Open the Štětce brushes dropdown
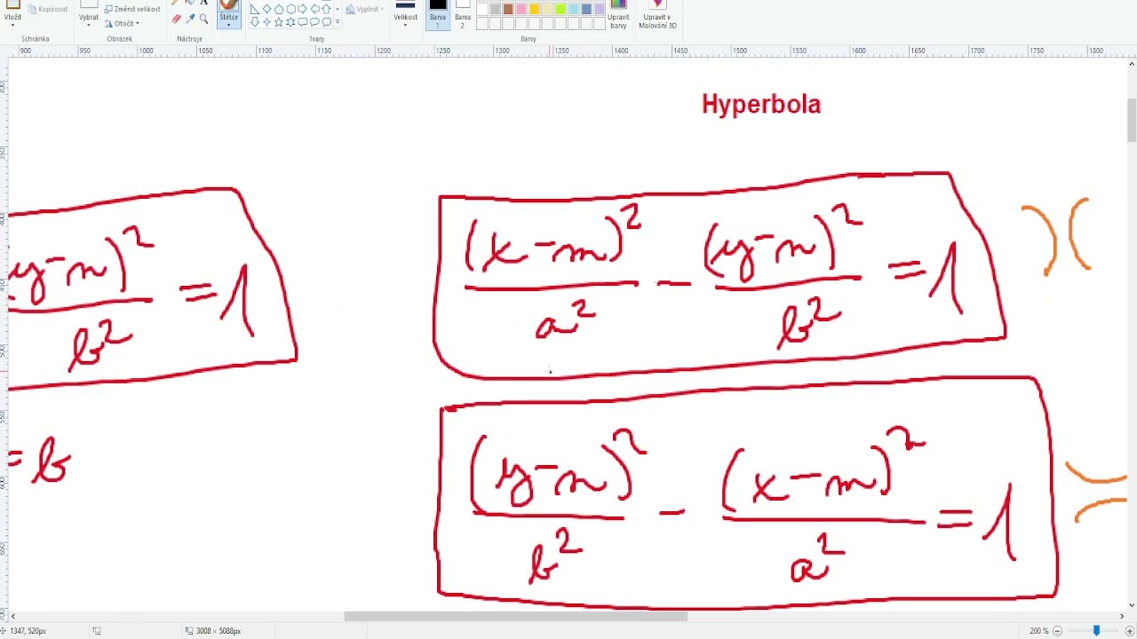1137x639 pixels. 229,20
